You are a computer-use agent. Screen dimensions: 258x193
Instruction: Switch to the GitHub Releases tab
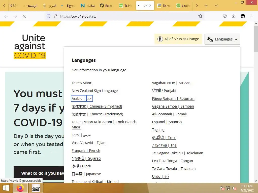tap(107, 6)
